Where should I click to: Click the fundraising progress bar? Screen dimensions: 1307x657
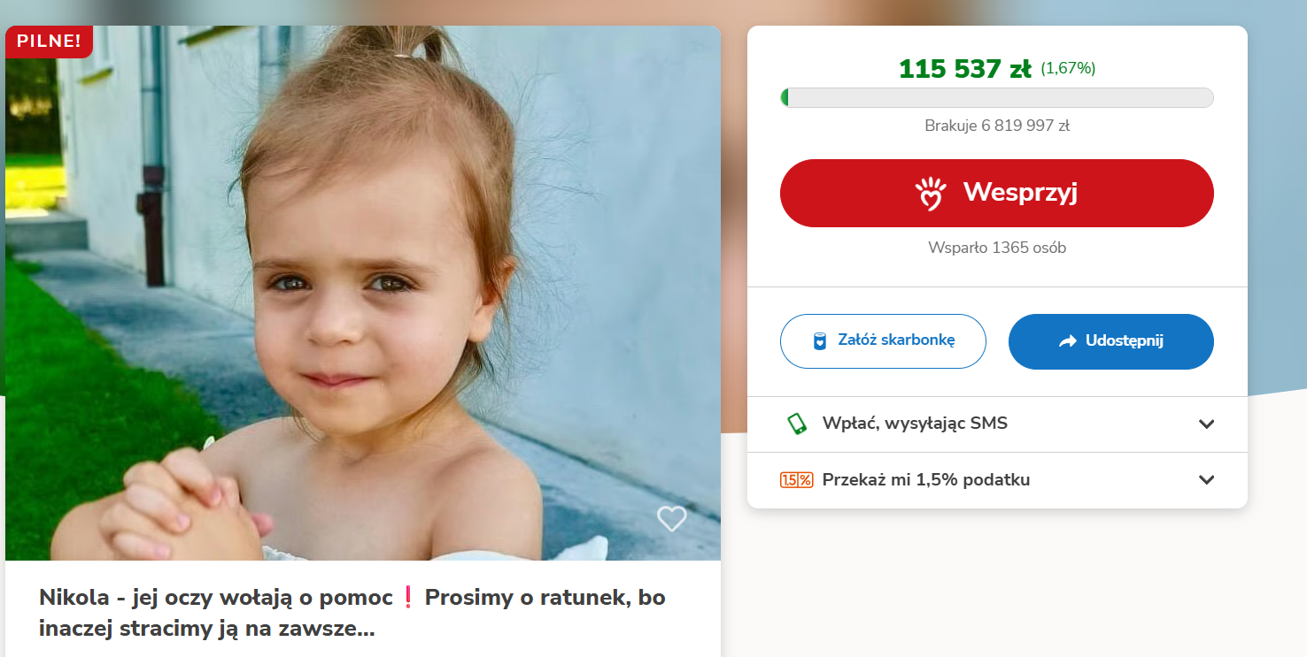tap(996, 97)
